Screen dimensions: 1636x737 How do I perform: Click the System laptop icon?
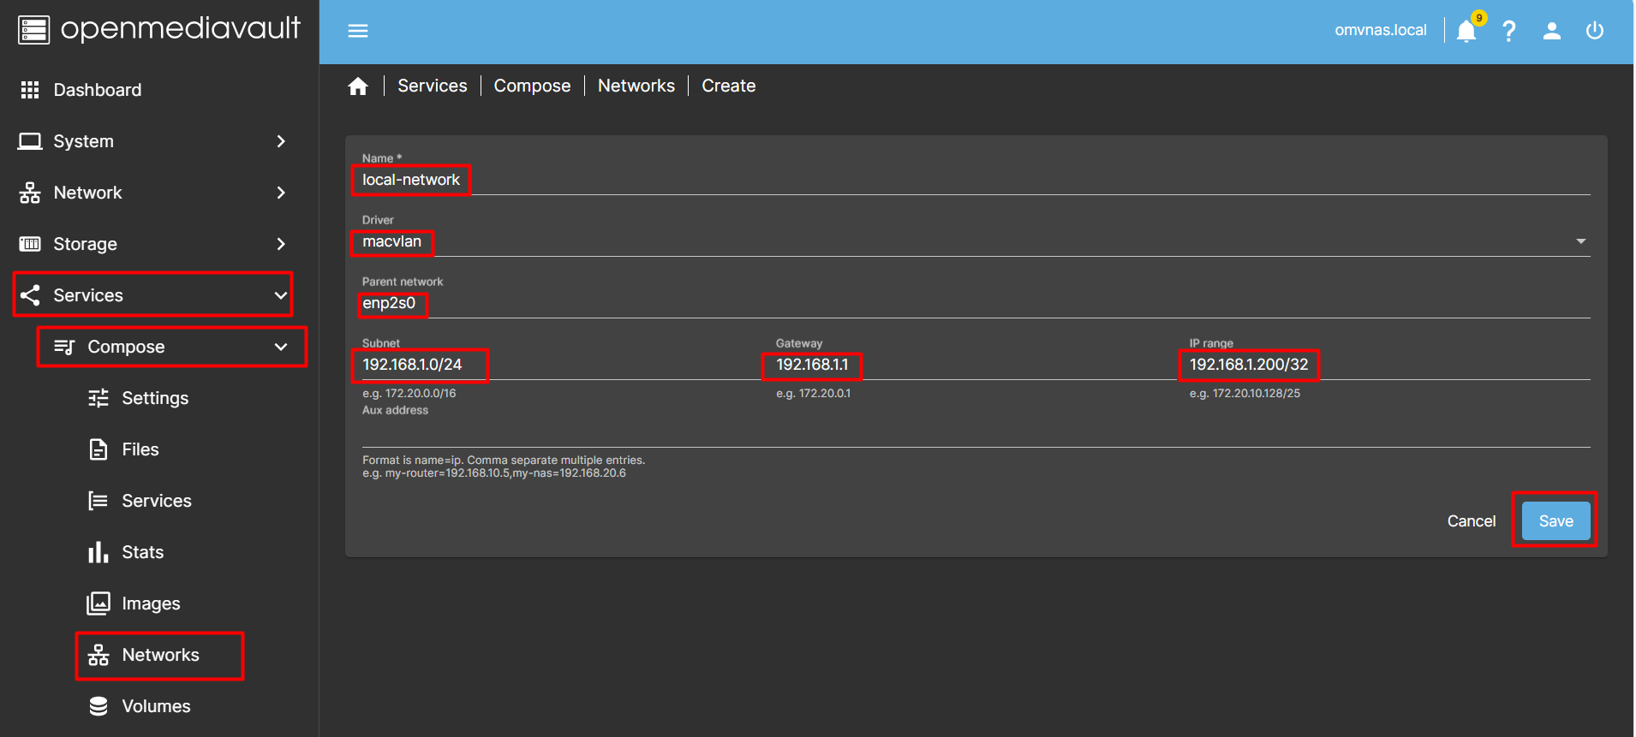click(x=30, y=141)
